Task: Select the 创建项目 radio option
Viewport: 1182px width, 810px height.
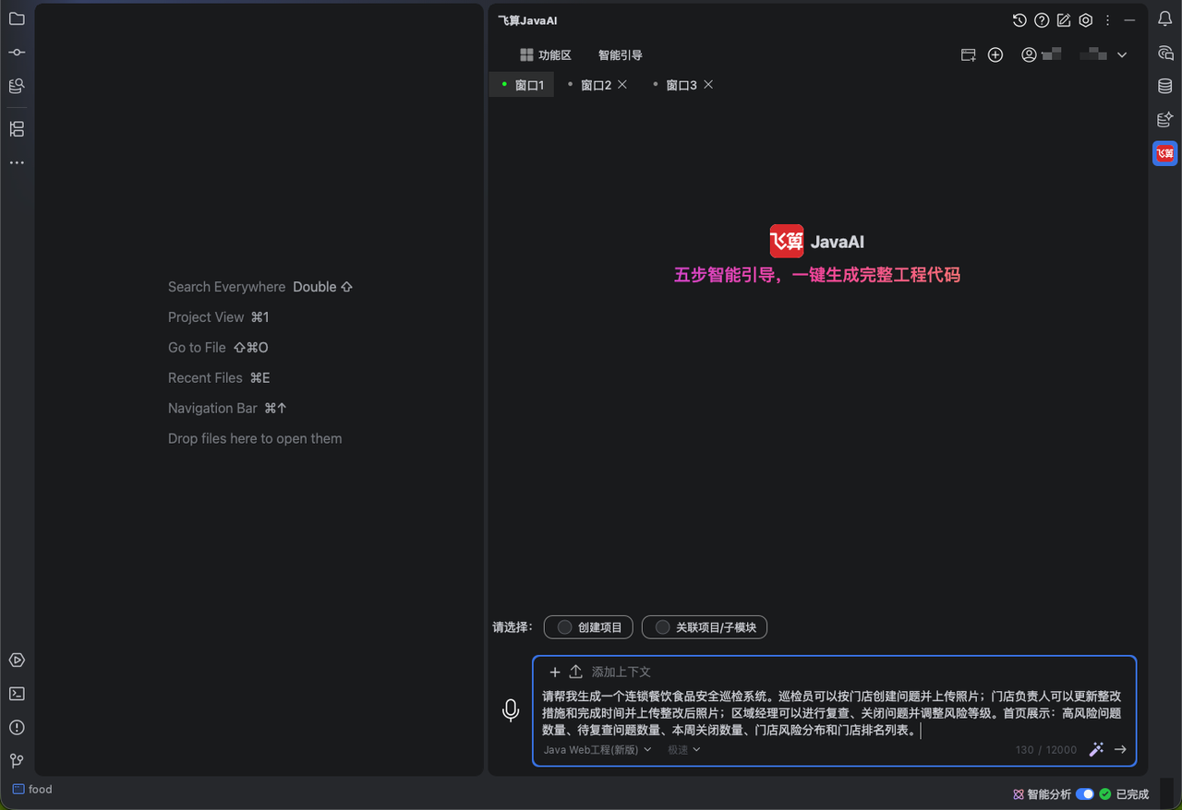Action: point(588,627)
